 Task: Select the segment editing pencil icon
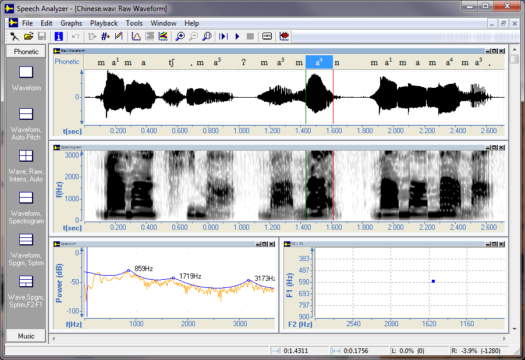point(119,36)
